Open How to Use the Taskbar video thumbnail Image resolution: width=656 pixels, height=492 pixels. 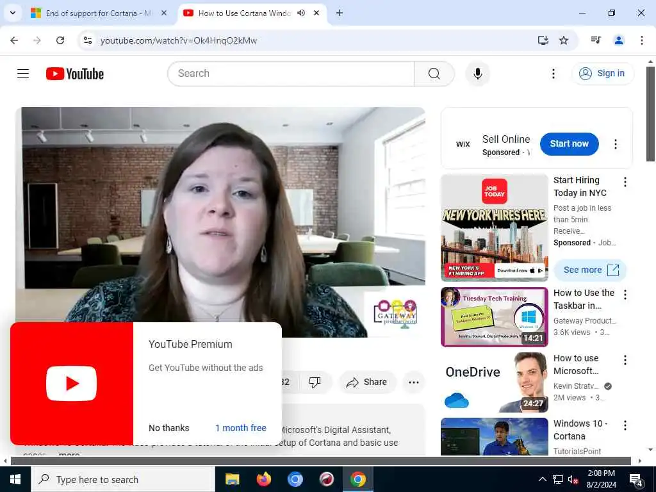[495, 316]
